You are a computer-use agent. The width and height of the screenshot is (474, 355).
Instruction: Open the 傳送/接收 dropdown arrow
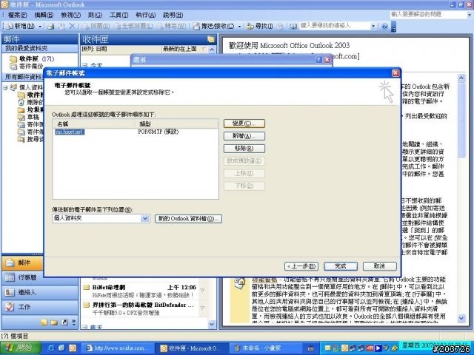tap(239, 27)
